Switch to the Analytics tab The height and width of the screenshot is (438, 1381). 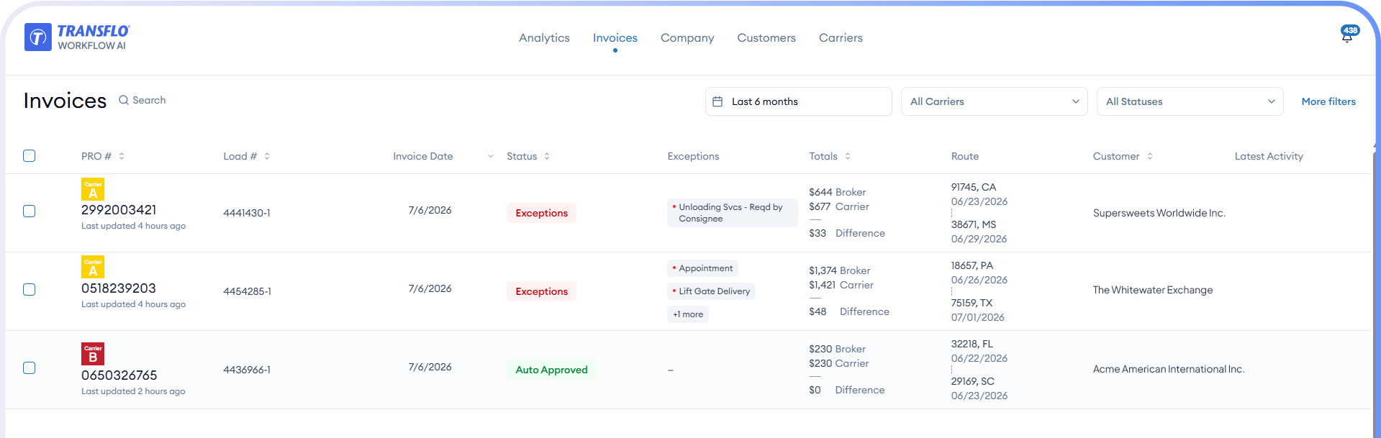[x=544, y=38]
